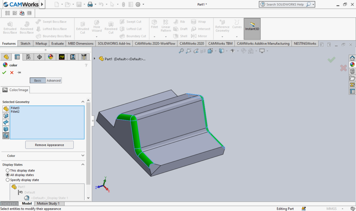Open the Hole Wizard tool
Viewport: 356px width, 211px height.
[97, 28]
